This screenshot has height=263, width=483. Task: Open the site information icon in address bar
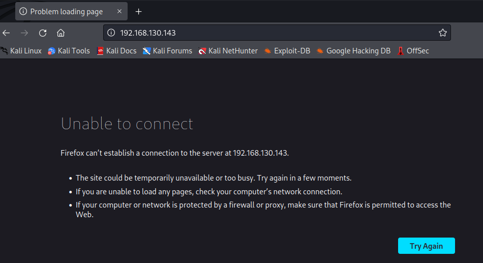[112, 33]
